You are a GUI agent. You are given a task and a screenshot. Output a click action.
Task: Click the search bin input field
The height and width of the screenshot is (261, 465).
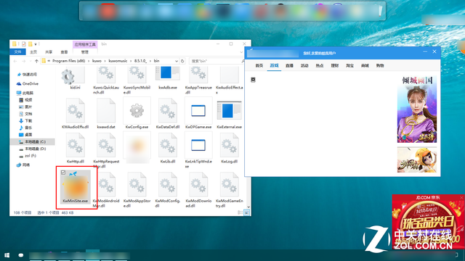click(x=217, y=61)
